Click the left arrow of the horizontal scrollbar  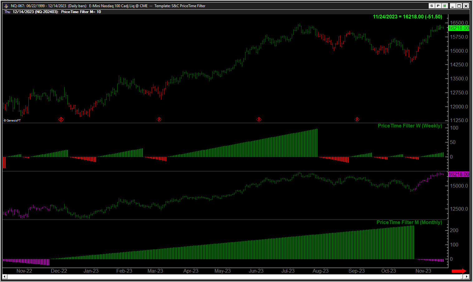click(5, 276)
